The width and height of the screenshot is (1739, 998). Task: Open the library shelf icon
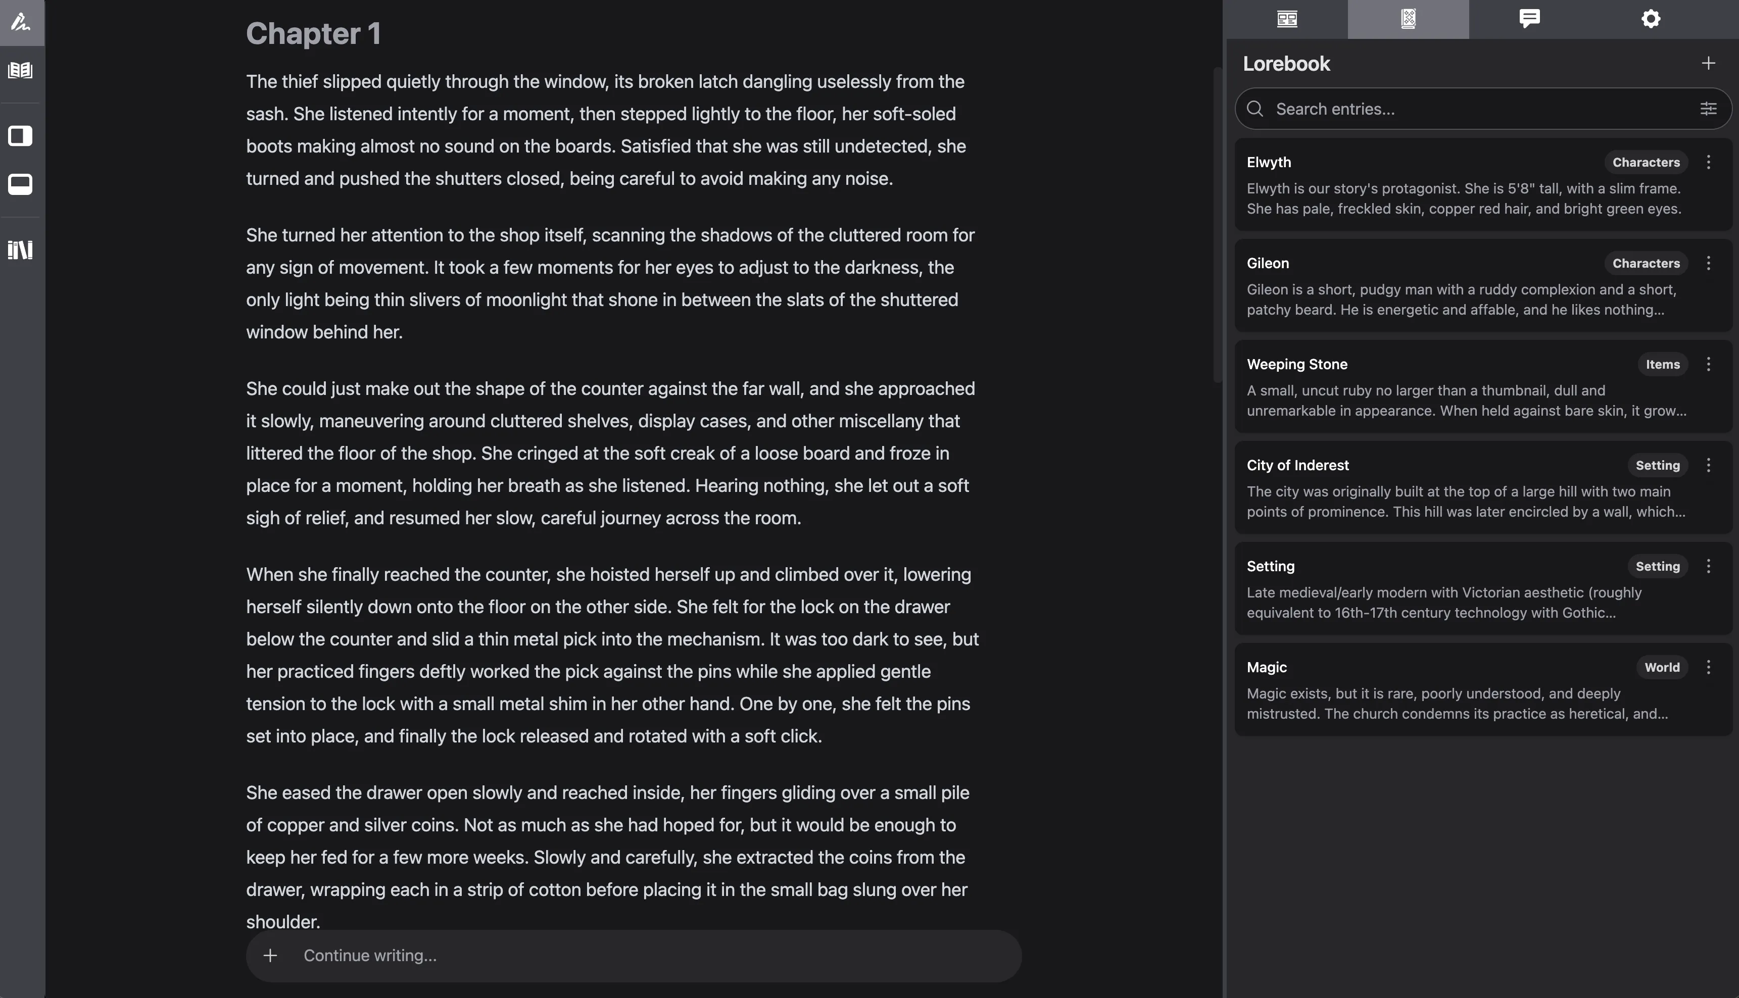coord(21,249)
